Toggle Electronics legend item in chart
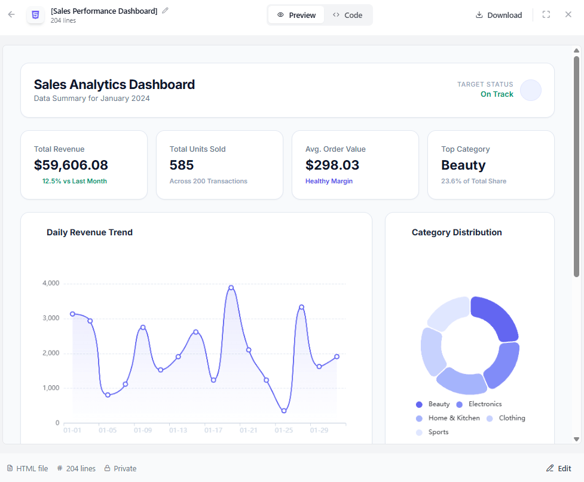 pos(479,404)
